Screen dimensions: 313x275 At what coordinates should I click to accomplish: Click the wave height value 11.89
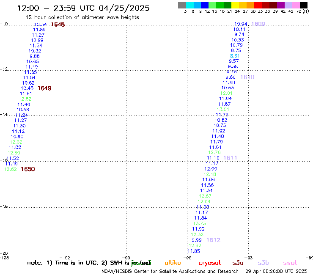[39, 30]
